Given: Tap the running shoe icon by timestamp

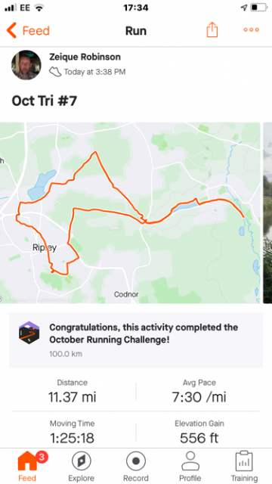Looking at the screenshot, I should pyautogui.click(x=55, y=72).
